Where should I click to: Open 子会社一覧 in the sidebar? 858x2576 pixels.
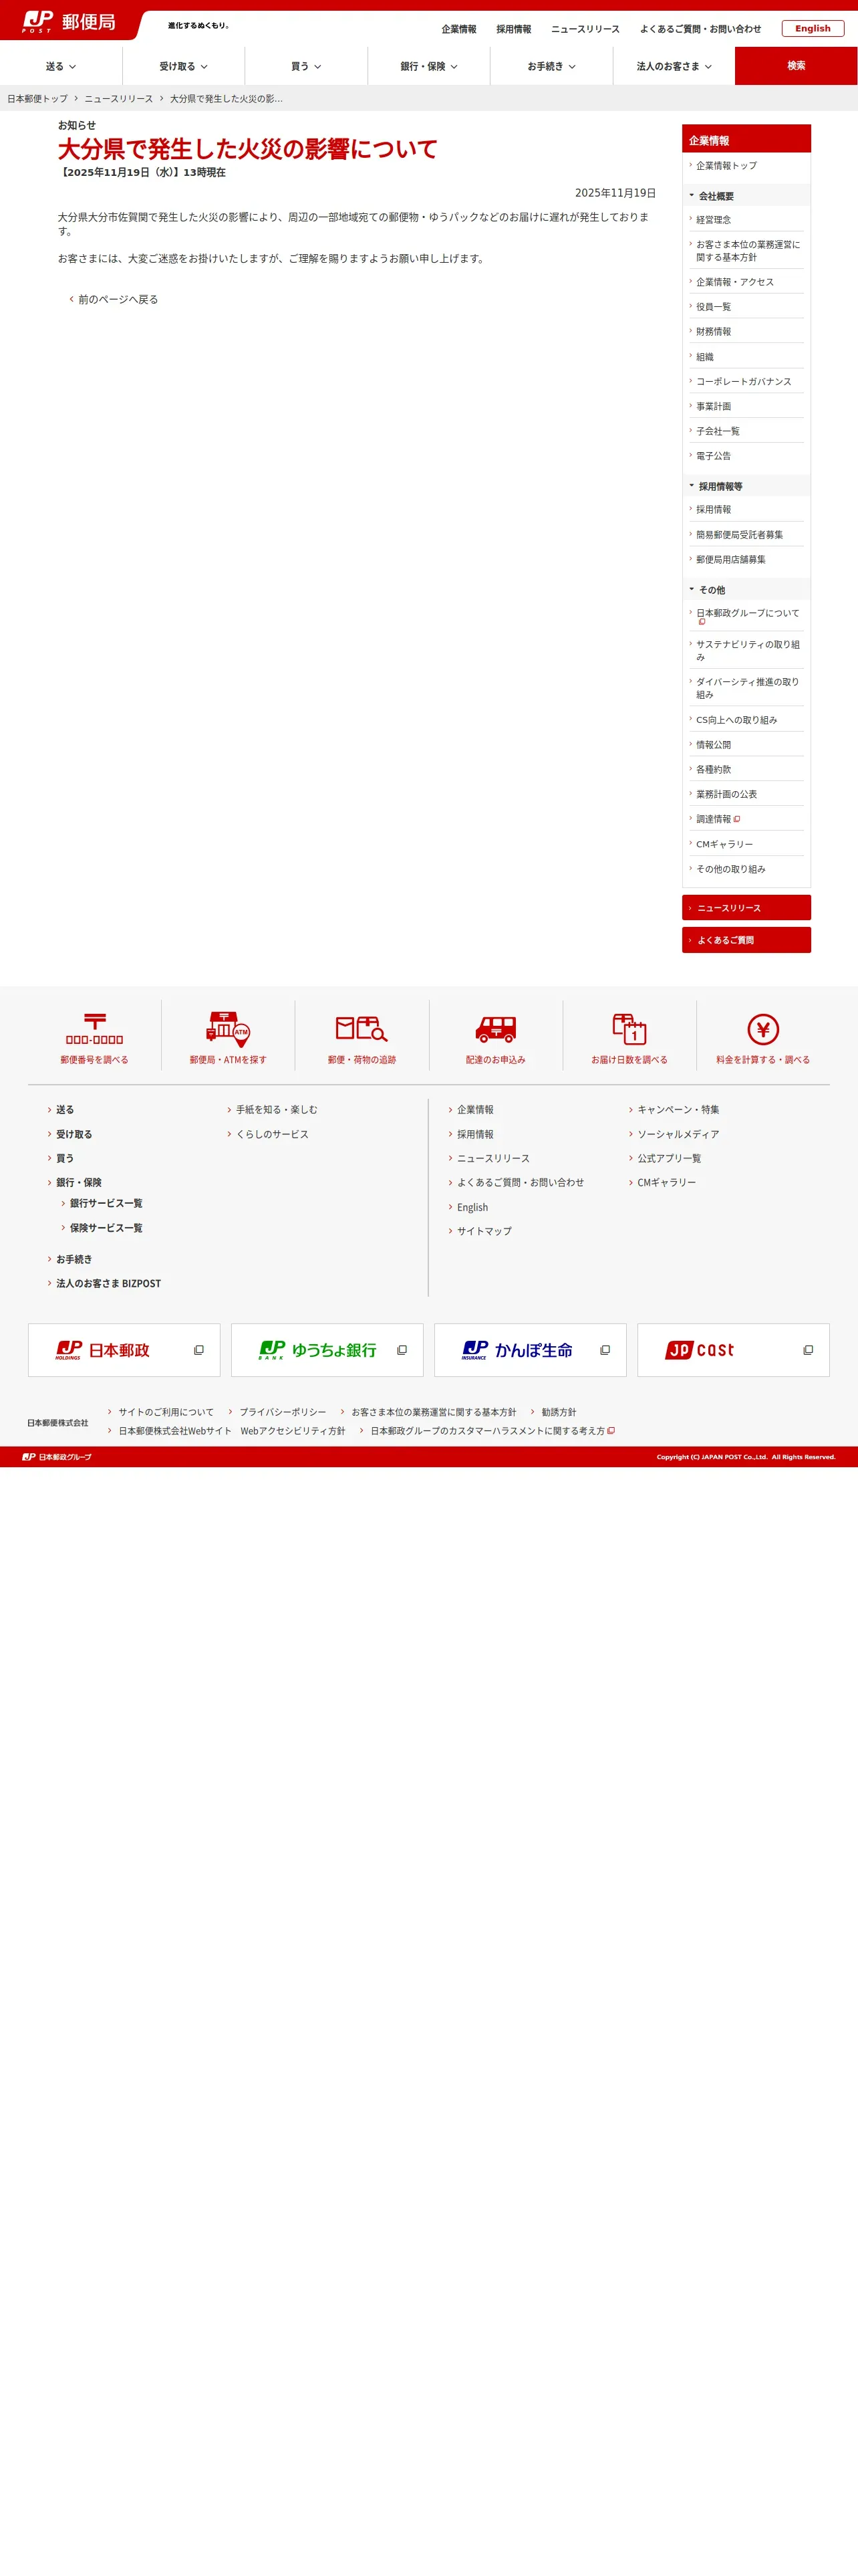(x=718, y=431)
